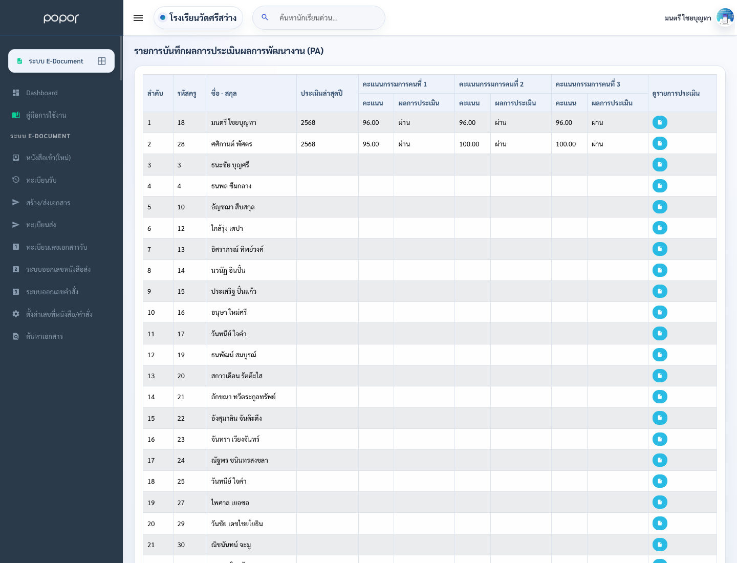
Task: View evaluation list for ลักขณา ทวีตระกูลทรัพย์
Action: click(x=660, y=397)
